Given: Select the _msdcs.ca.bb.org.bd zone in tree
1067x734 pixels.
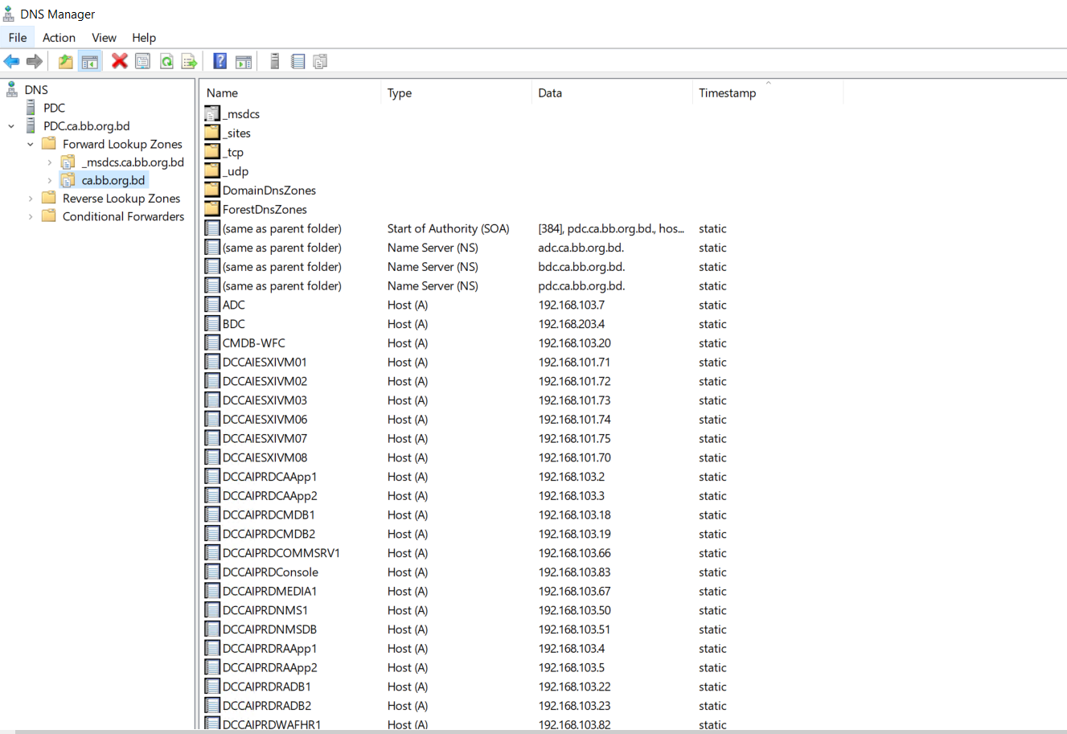Looking at the screenshot, I should (133, 162).
